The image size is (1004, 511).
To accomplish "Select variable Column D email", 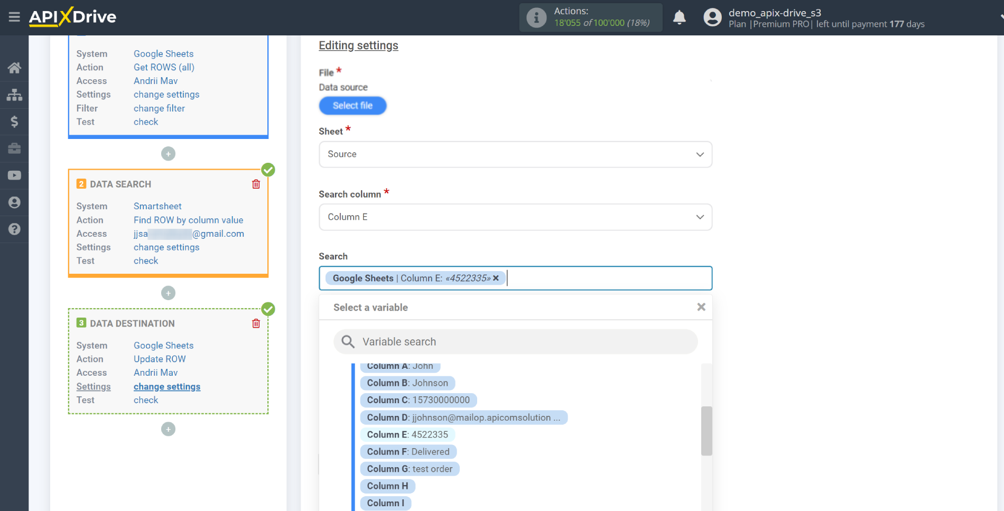I will coord(463,417).
